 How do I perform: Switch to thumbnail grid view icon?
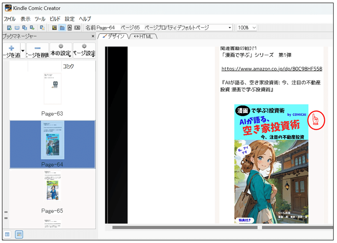pos(19,235)
